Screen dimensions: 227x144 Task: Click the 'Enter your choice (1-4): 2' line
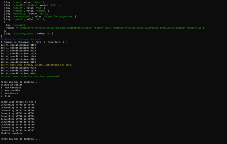[18, 102]
